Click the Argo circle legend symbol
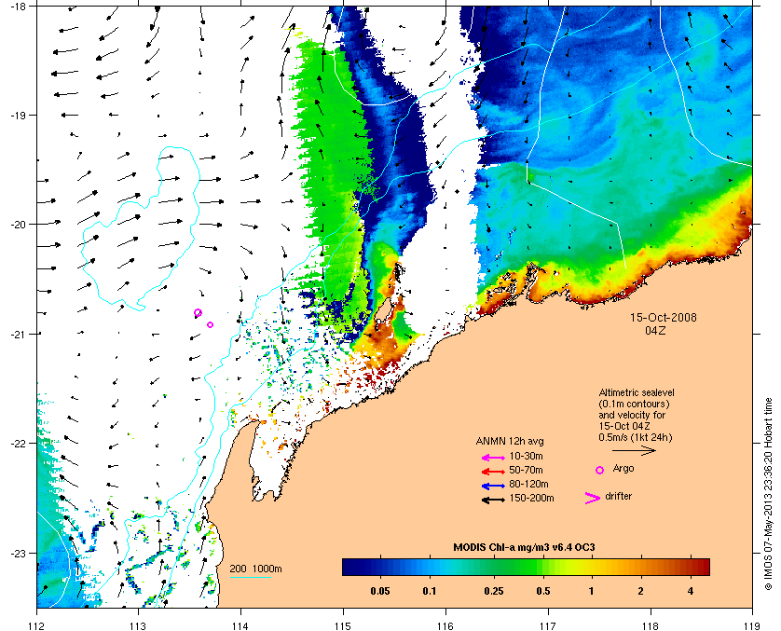Viewport: 781px width, 631px height. coord(599,470)
